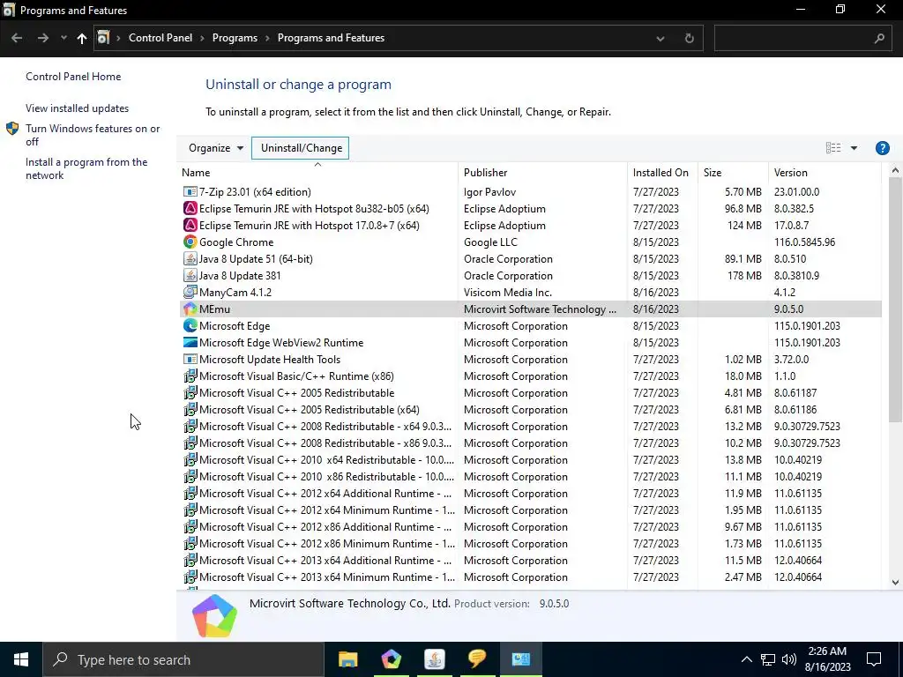Click the Java 8 Update 51 icon
903x677 pixels.
(x=190, y=258)
